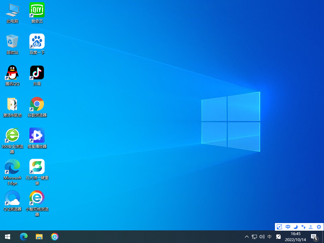Toggle full-width mode using the moon icon

[x=296, y=227]
